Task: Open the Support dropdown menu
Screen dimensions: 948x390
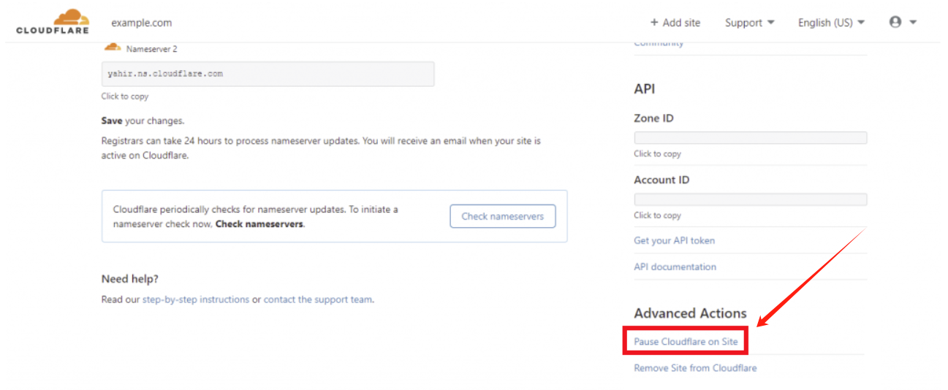Action: coord(749,23)
